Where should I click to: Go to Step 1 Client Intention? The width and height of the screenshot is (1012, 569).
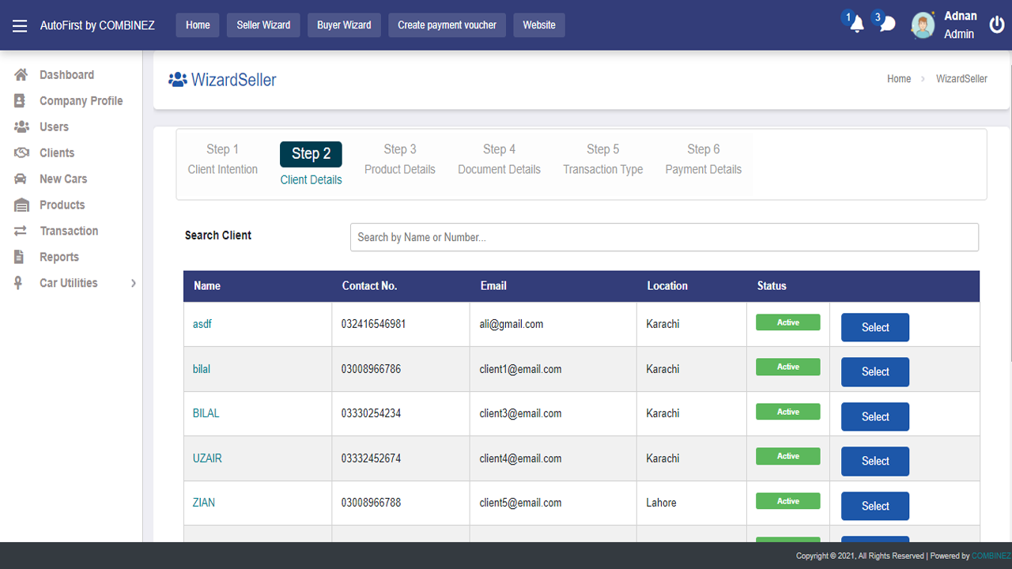[222, 159]
